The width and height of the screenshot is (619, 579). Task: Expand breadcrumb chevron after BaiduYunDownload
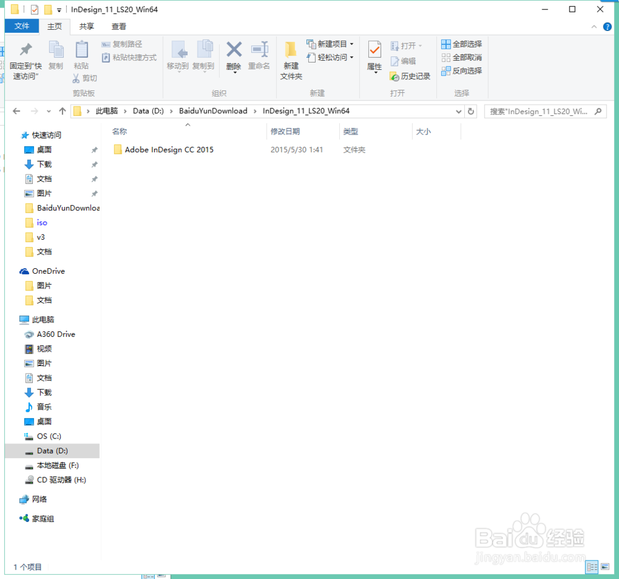[254, 111]
